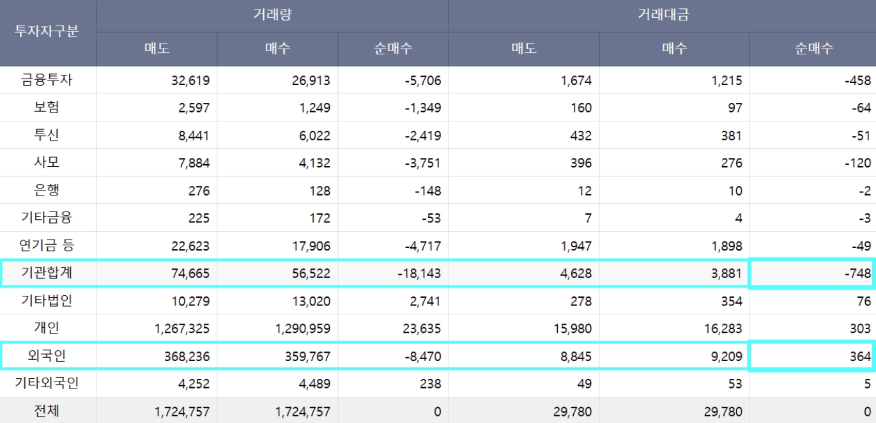Click the highlighted 기관합계 row label

pos(48,273)
